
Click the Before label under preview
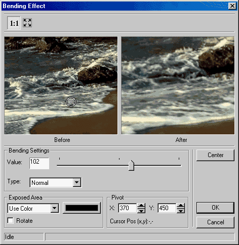62,140
